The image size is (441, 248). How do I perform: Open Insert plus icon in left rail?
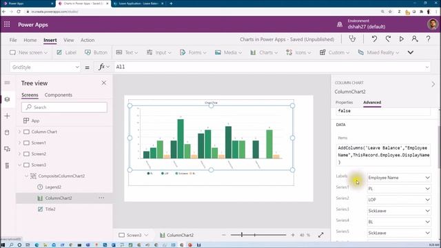point(8,116)
